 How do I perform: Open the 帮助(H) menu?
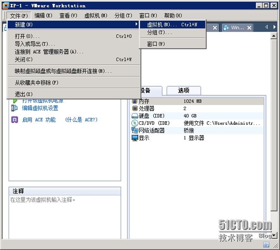173,16
